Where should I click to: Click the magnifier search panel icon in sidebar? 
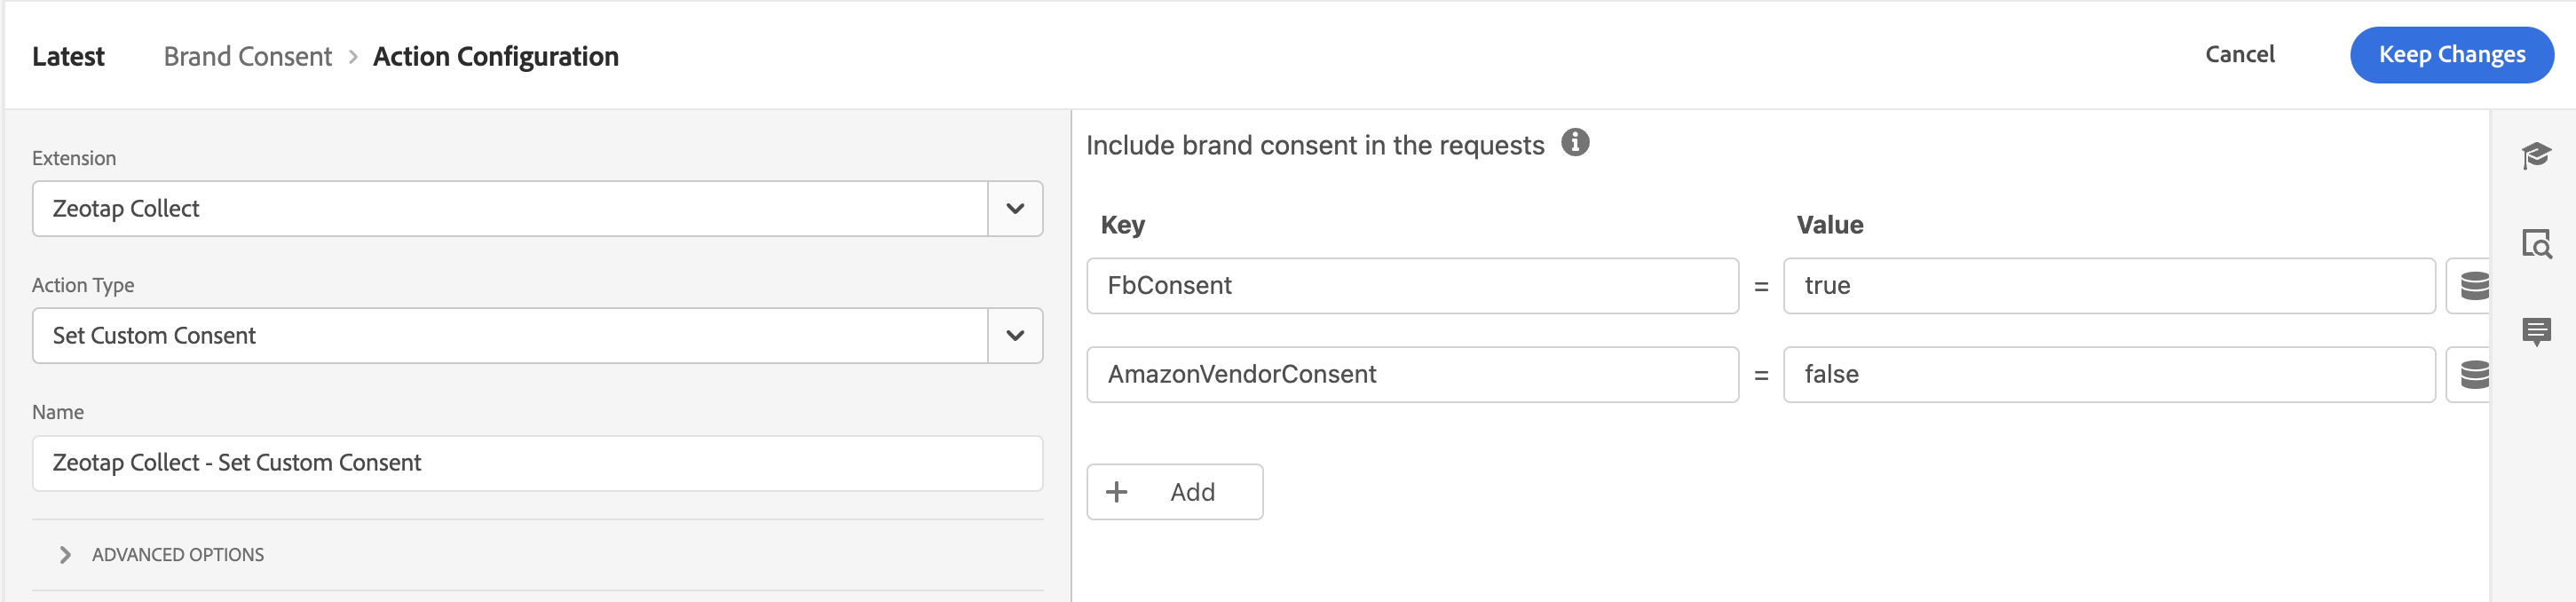[x=2535, y=244]
